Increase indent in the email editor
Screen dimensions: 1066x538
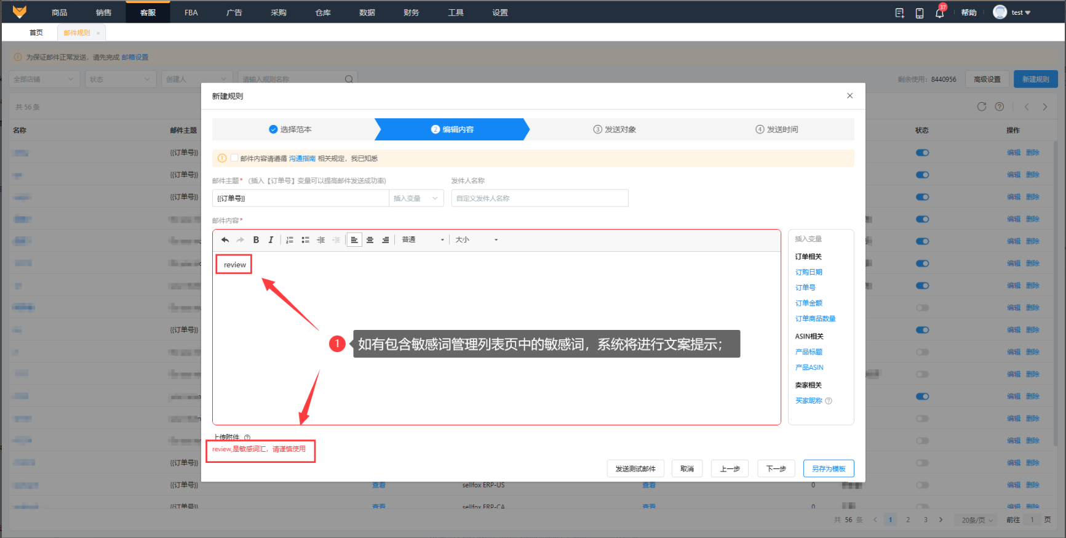(x=320, y=240)
